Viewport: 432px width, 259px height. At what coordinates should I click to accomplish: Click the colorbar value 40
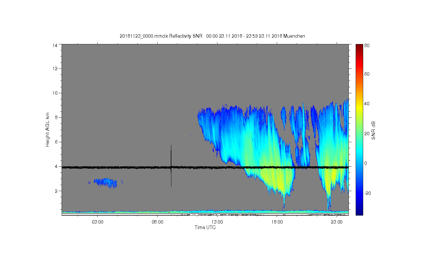tap(367, 104)
